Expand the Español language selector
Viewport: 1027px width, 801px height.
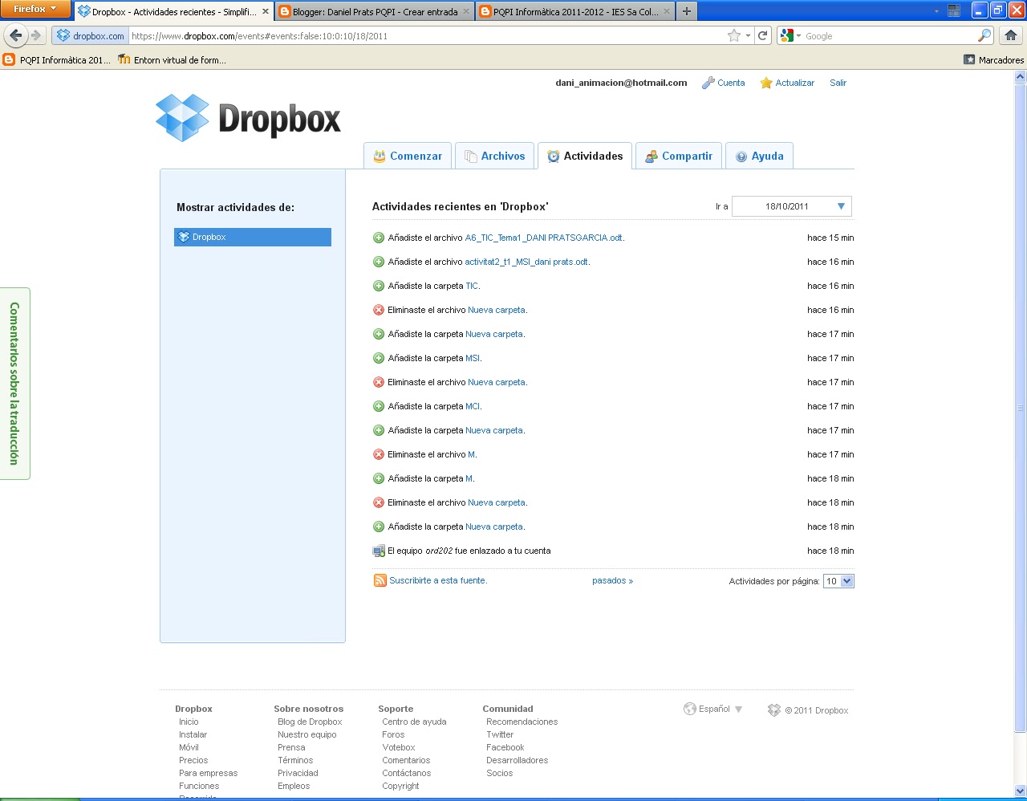[713, 709]
